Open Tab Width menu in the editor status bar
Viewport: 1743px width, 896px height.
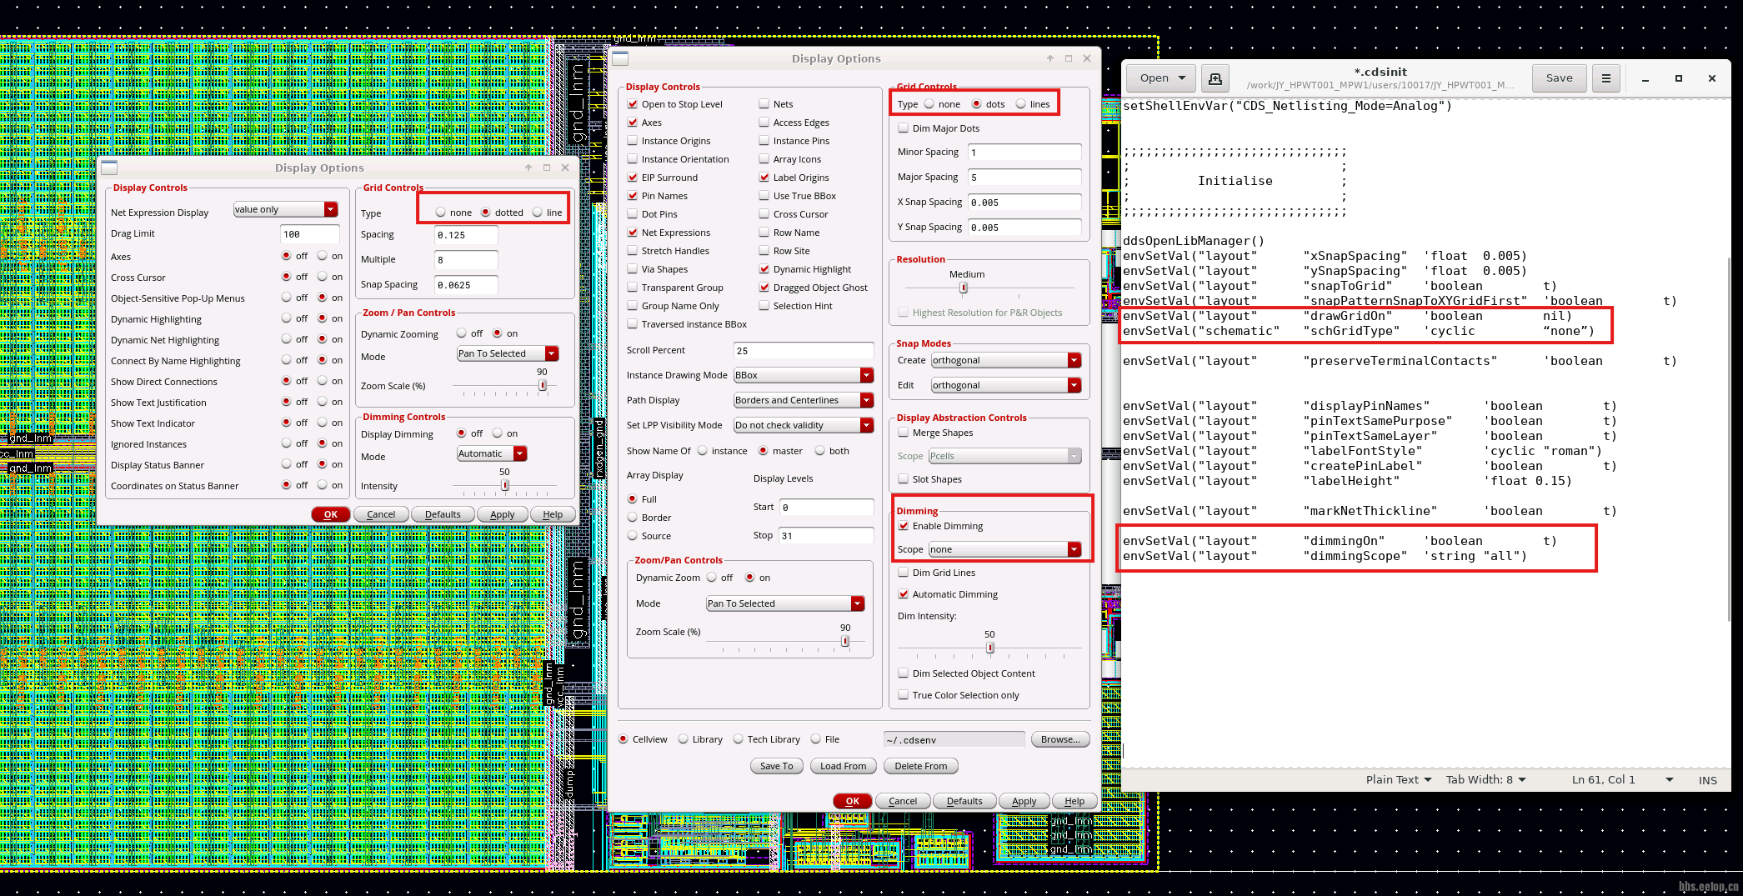click(1486, 780)
